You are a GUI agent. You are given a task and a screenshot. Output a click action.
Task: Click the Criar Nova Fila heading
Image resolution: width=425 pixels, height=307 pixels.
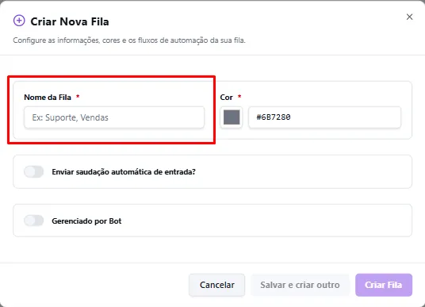click(70, 21)
